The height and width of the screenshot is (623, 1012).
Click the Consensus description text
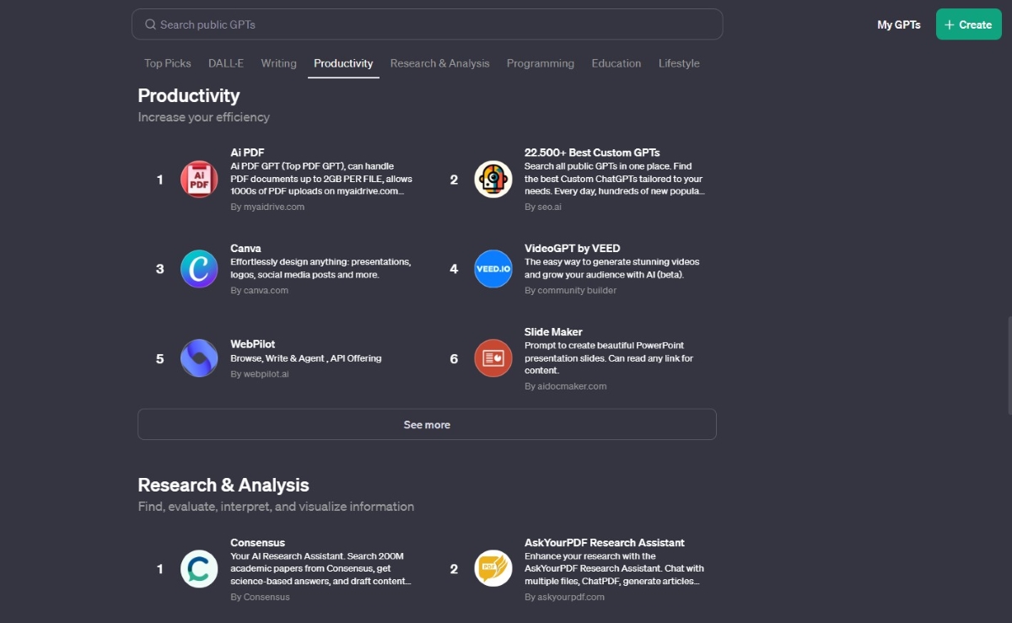(320, 569)
